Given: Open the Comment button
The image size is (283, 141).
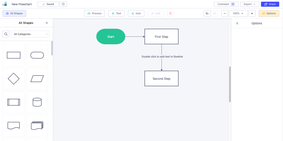Looking at the screenshot, I should click(226, 4).
